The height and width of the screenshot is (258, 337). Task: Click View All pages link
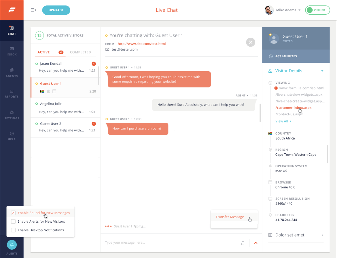tap(283, 121)
